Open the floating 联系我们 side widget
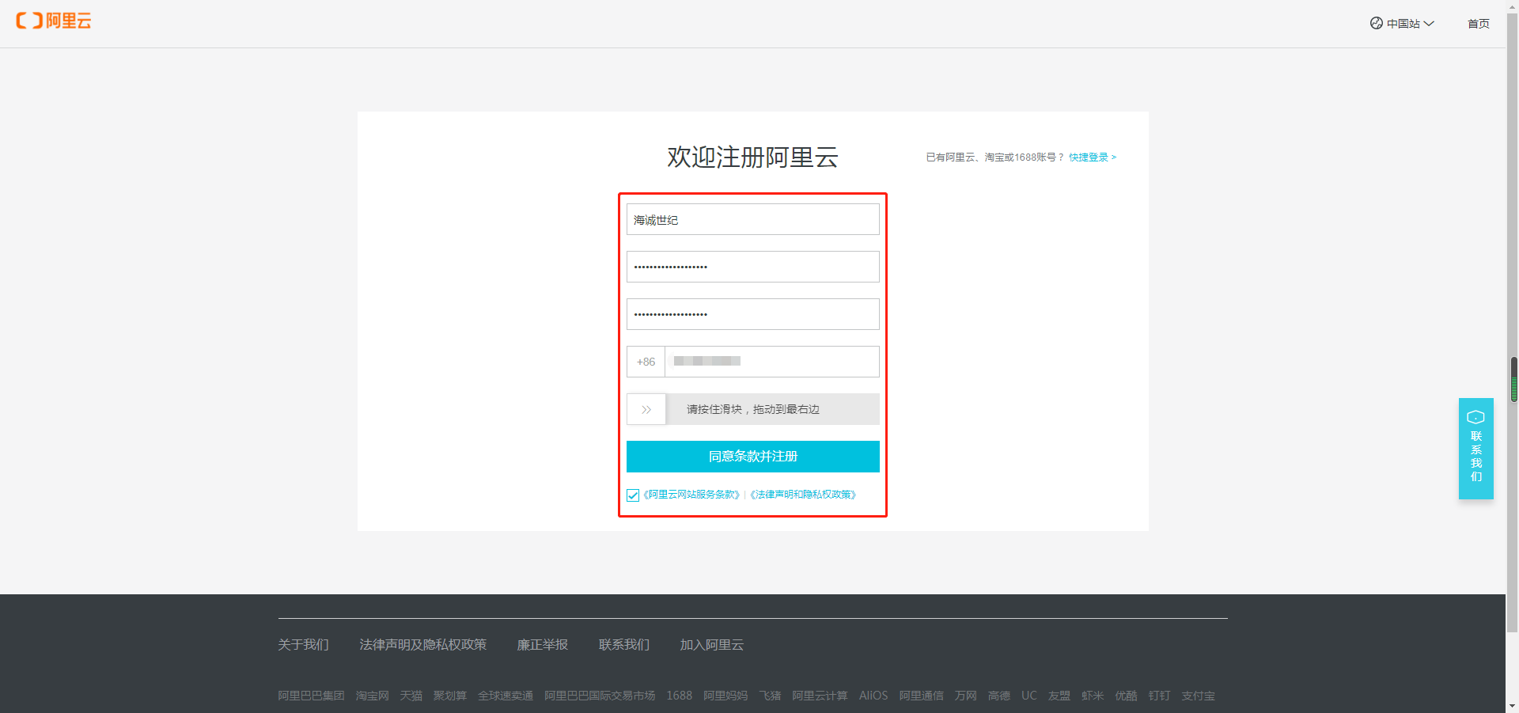1519x713 pixels. [x=1475, y=449]
